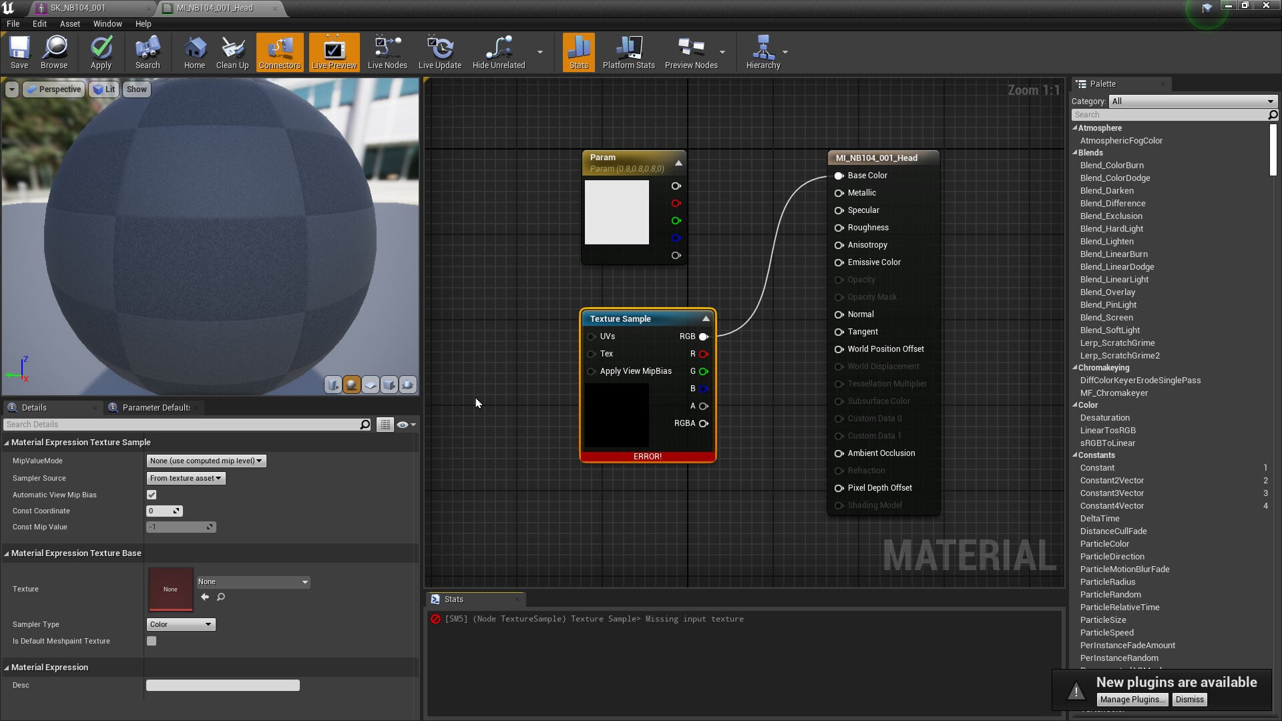
Task: Dismiss the new plugins notification
Action: tap(1189, 699)
